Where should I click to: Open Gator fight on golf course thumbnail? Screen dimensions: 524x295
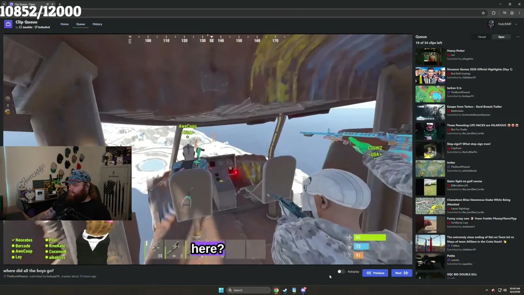(x=430, y=187)
